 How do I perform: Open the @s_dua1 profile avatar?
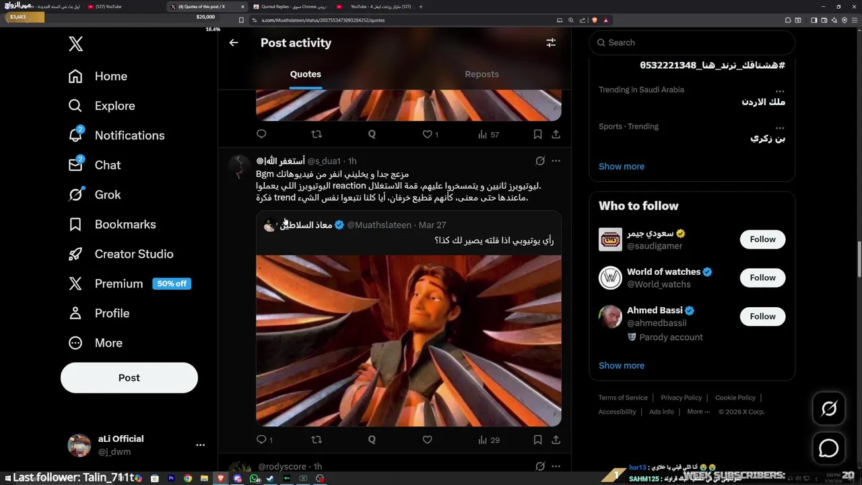coord(239,166)
